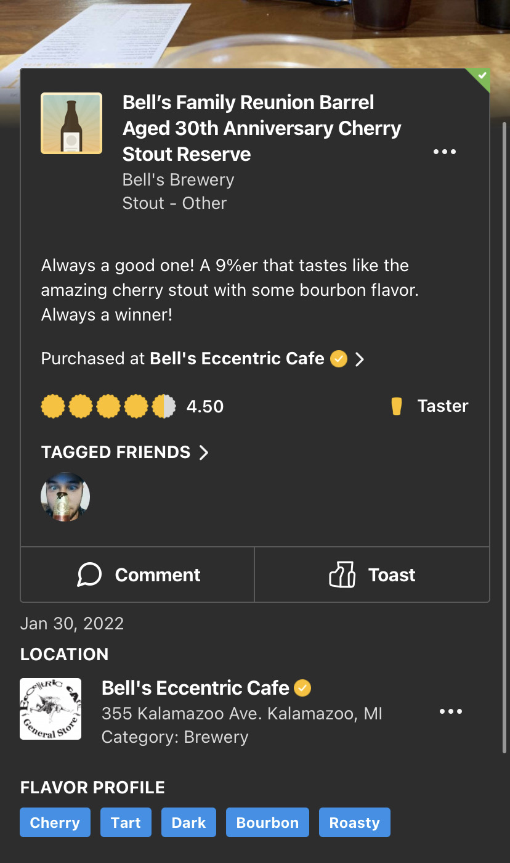Open the location three-dot options menu
This screenshot has height=863, width=510.
point(450,711)
